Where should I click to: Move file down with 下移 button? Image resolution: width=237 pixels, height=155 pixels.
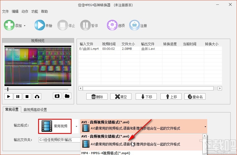(x=146, y=97)
